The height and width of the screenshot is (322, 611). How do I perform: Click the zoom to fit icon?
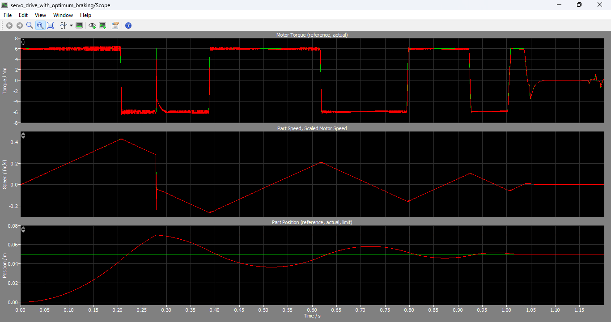click(x=51, y=25)
